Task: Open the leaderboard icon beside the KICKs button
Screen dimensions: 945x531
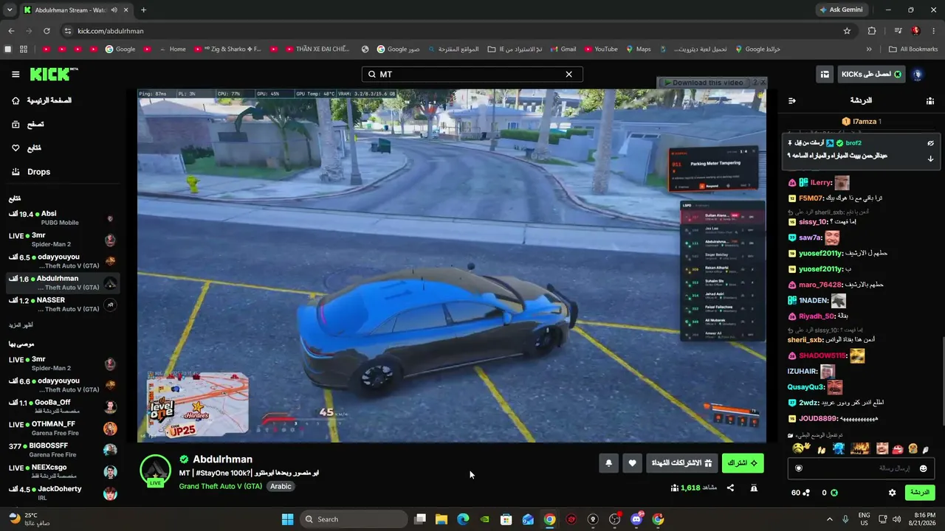Action: [x=825, y=74]
